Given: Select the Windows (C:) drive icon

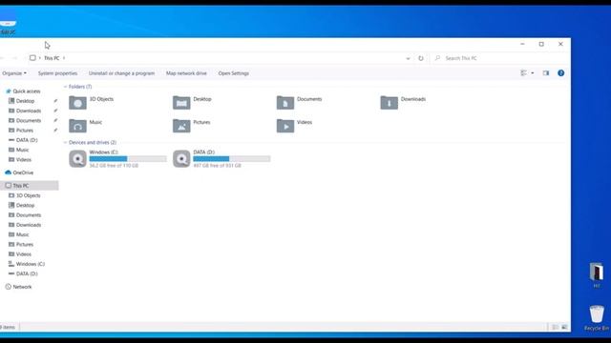Looking at the screenshot, I should (77, 159).
